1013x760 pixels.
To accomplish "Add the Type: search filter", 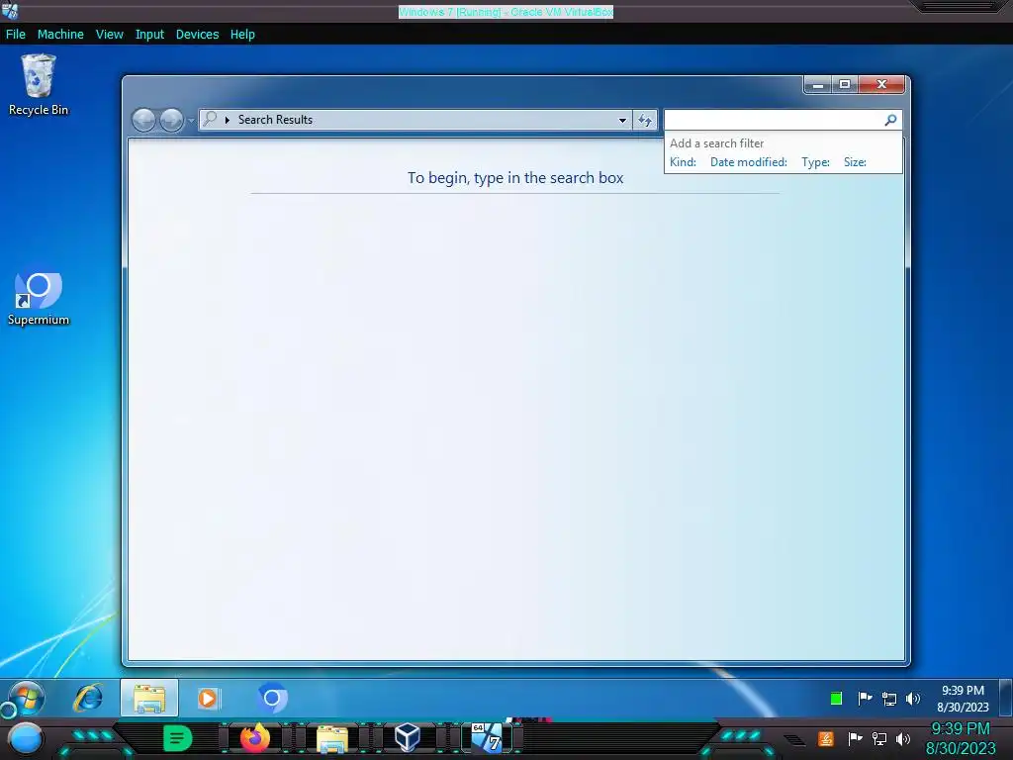I will coord(815,162).
